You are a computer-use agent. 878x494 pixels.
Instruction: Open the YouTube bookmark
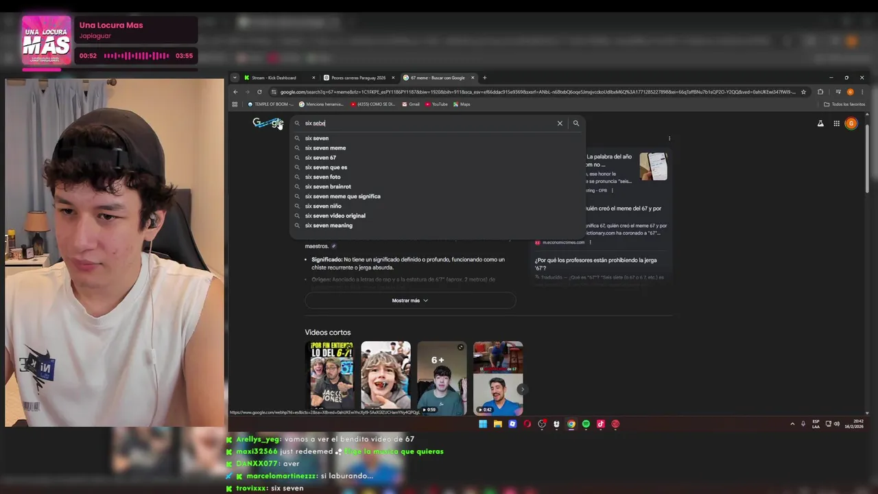(x=436, y=104)
